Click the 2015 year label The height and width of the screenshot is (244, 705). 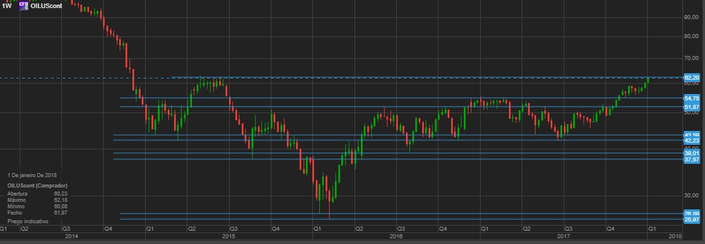tap(229, 237)
